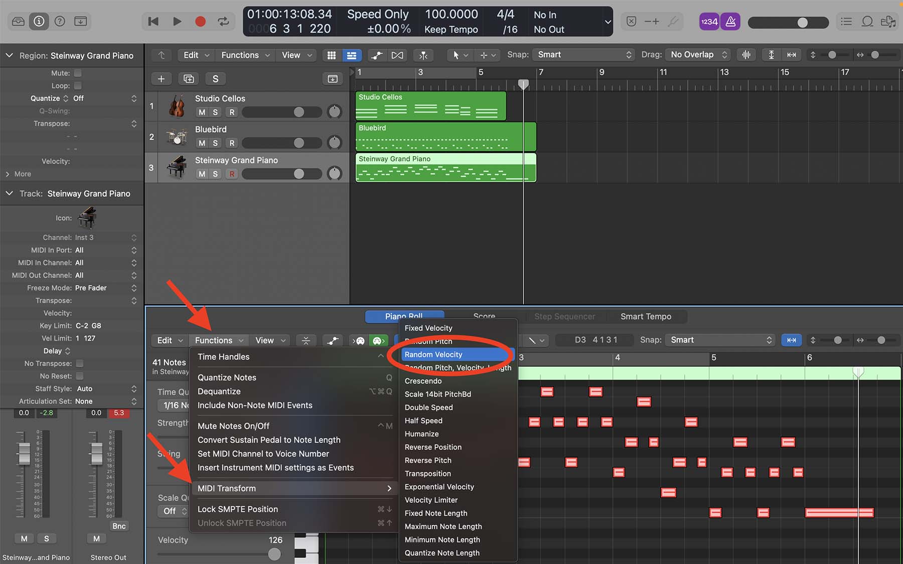Open the Piano Roll View menu button

270,341
